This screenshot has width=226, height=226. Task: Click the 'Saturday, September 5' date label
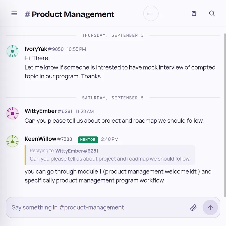point(113,98)
